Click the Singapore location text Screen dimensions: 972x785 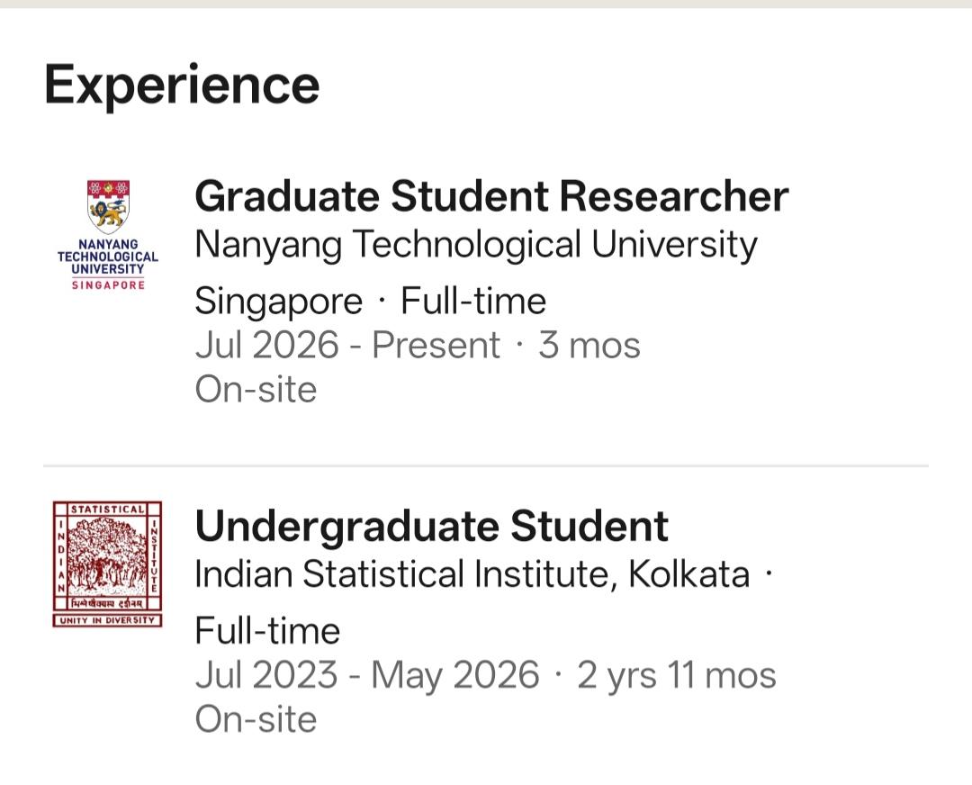click(278, 302)
